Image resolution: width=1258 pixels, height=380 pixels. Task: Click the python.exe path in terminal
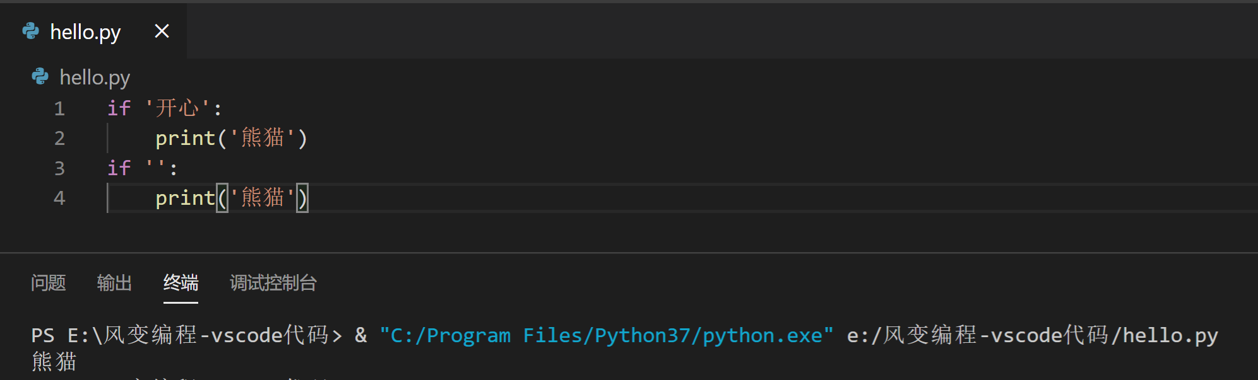point(606,335)
